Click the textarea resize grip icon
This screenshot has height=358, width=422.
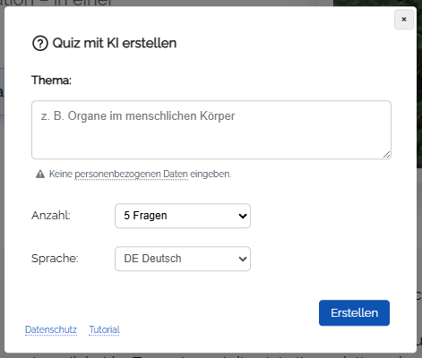(386, 155)
